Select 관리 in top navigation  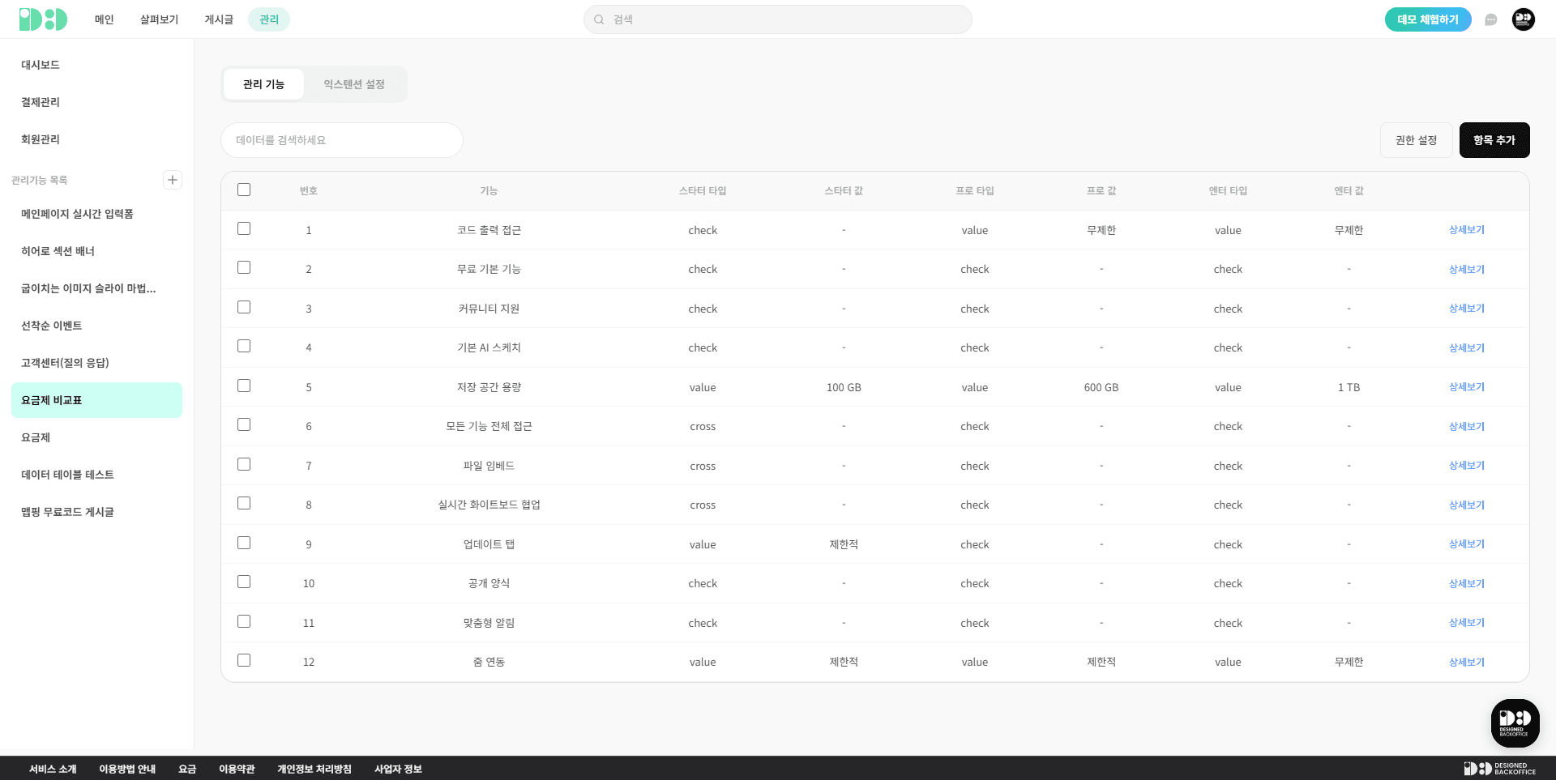click(269, 19)
